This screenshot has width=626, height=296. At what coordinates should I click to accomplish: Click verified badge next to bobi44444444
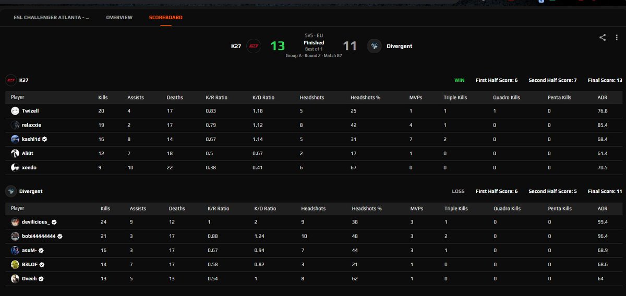click(x=59, y=236)
